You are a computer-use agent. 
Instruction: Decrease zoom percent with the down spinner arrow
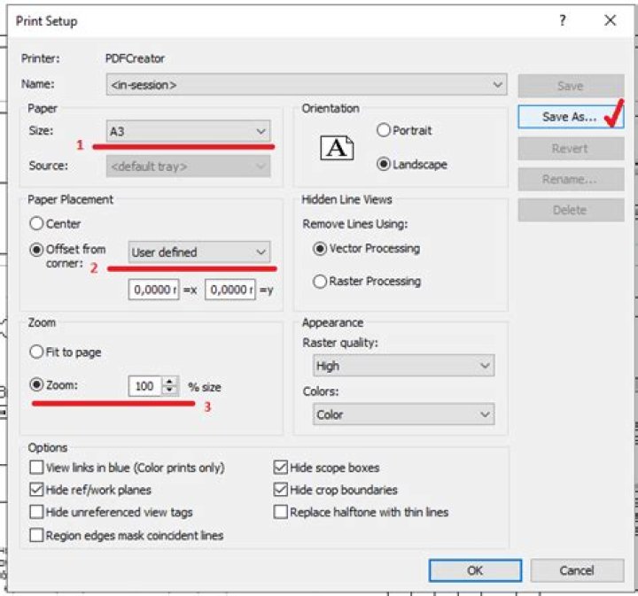(x=169, y=391)
